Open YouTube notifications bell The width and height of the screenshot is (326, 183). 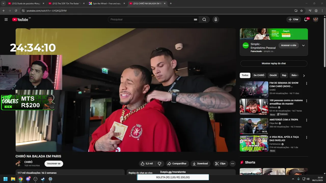click(x=306, y=20)
